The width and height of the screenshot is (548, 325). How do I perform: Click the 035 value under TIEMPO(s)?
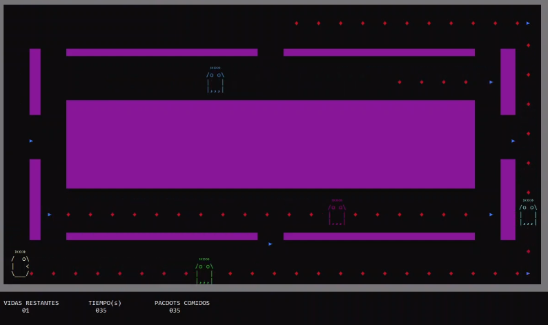101,311
